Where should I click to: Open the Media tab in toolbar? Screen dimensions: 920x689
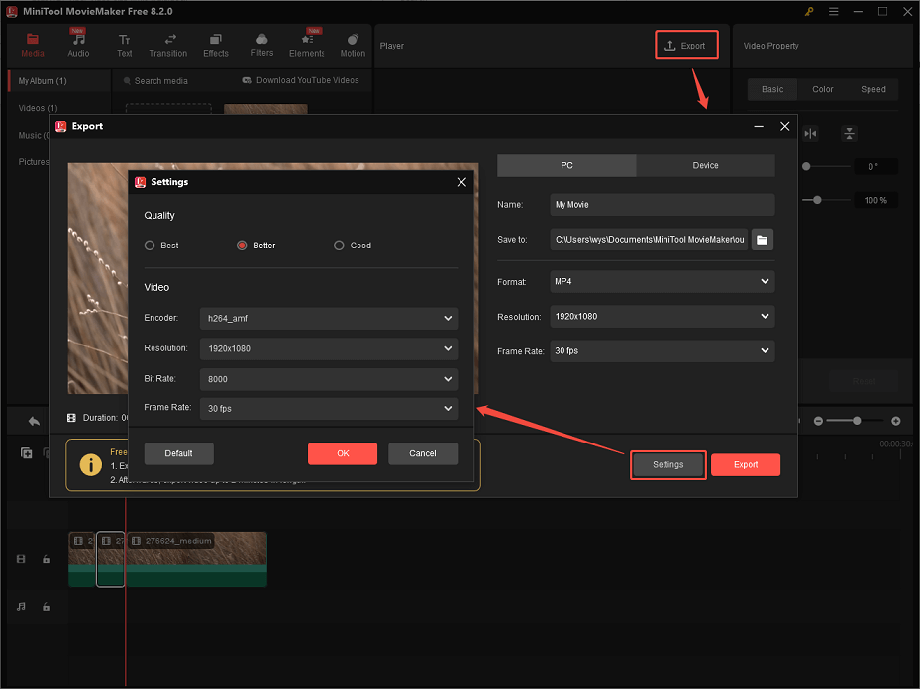pyautogui.click(x=33, y=46)
